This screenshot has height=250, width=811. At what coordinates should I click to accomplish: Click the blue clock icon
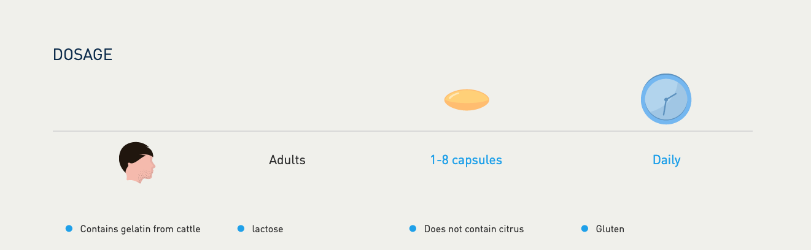(x=666, y=99)
